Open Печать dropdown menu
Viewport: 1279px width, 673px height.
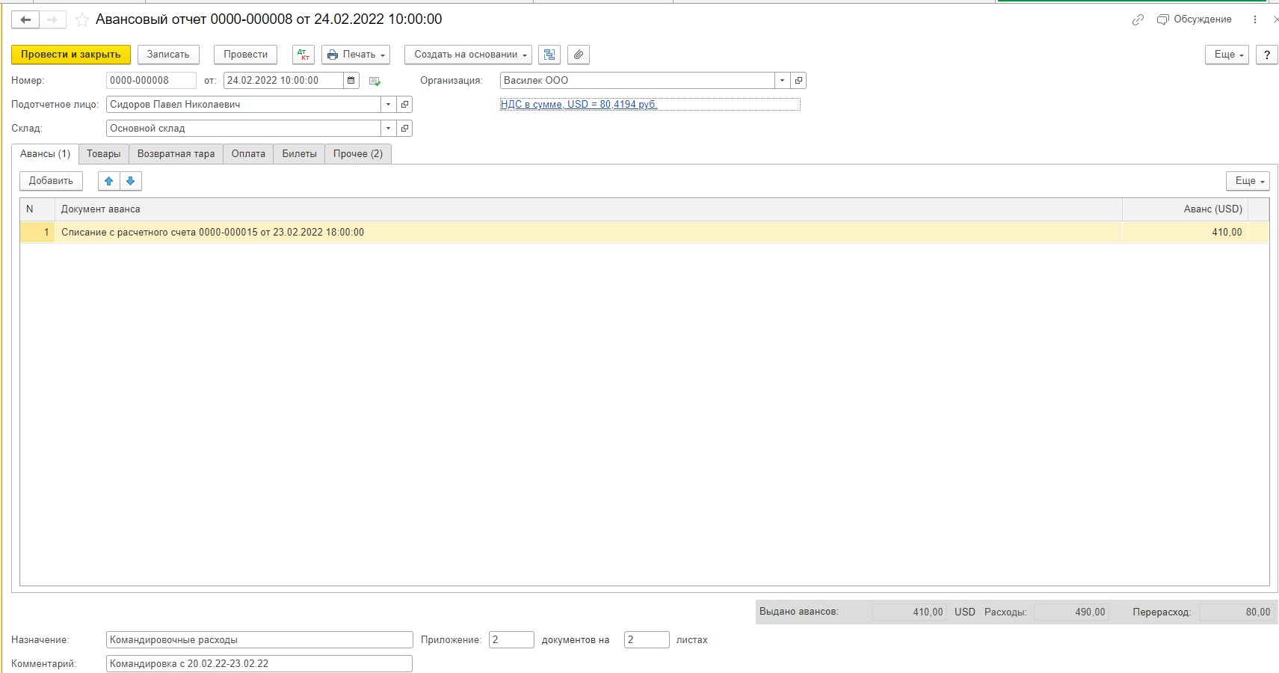(x=356, y=55)
